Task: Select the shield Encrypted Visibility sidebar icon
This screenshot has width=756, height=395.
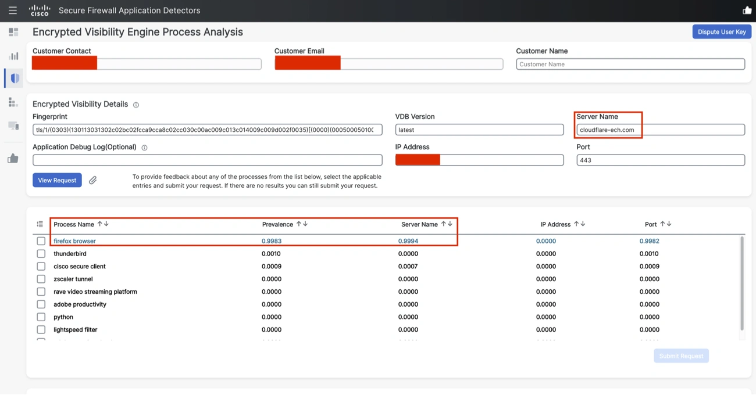Action: [x=13, y=78]
